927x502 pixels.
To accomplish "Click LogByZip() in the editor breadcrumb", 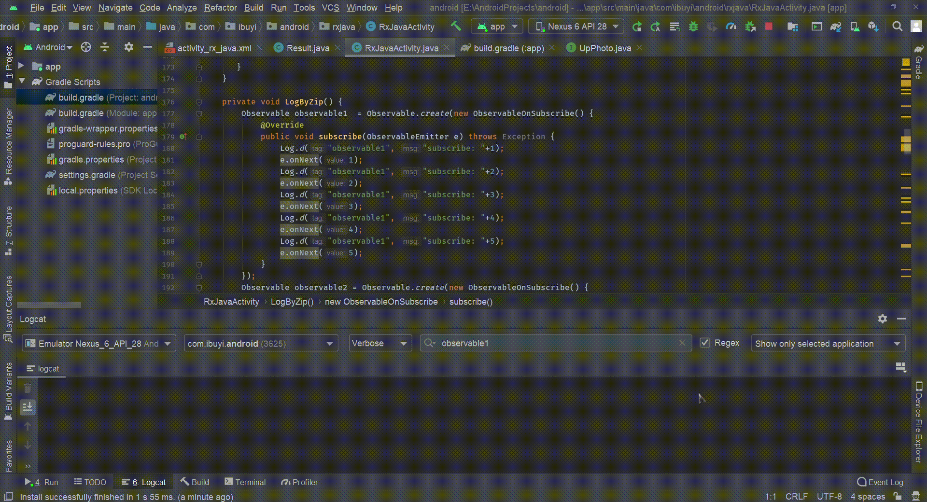I will point(292,302).
